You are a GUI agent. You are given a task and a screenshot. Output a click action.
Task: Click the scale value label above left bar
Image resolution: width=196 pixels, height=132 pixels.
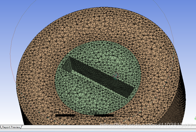click(x=55, y=112)
